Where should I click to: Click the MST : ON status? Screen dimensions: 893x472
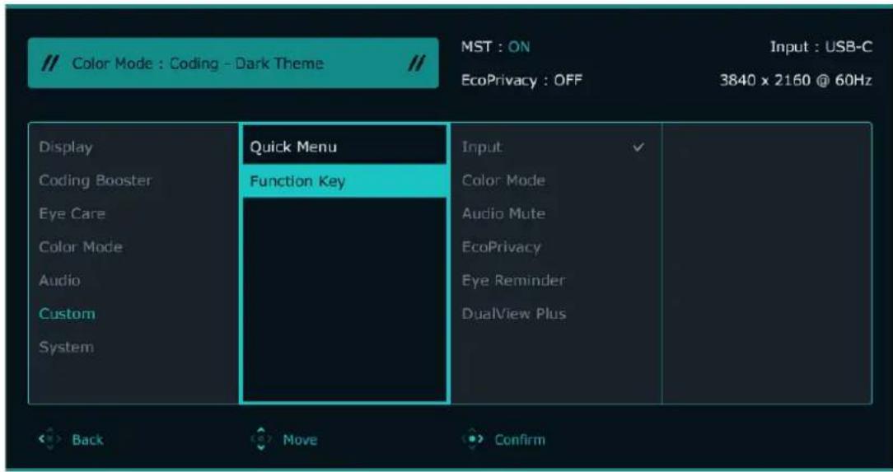[494, 47]
